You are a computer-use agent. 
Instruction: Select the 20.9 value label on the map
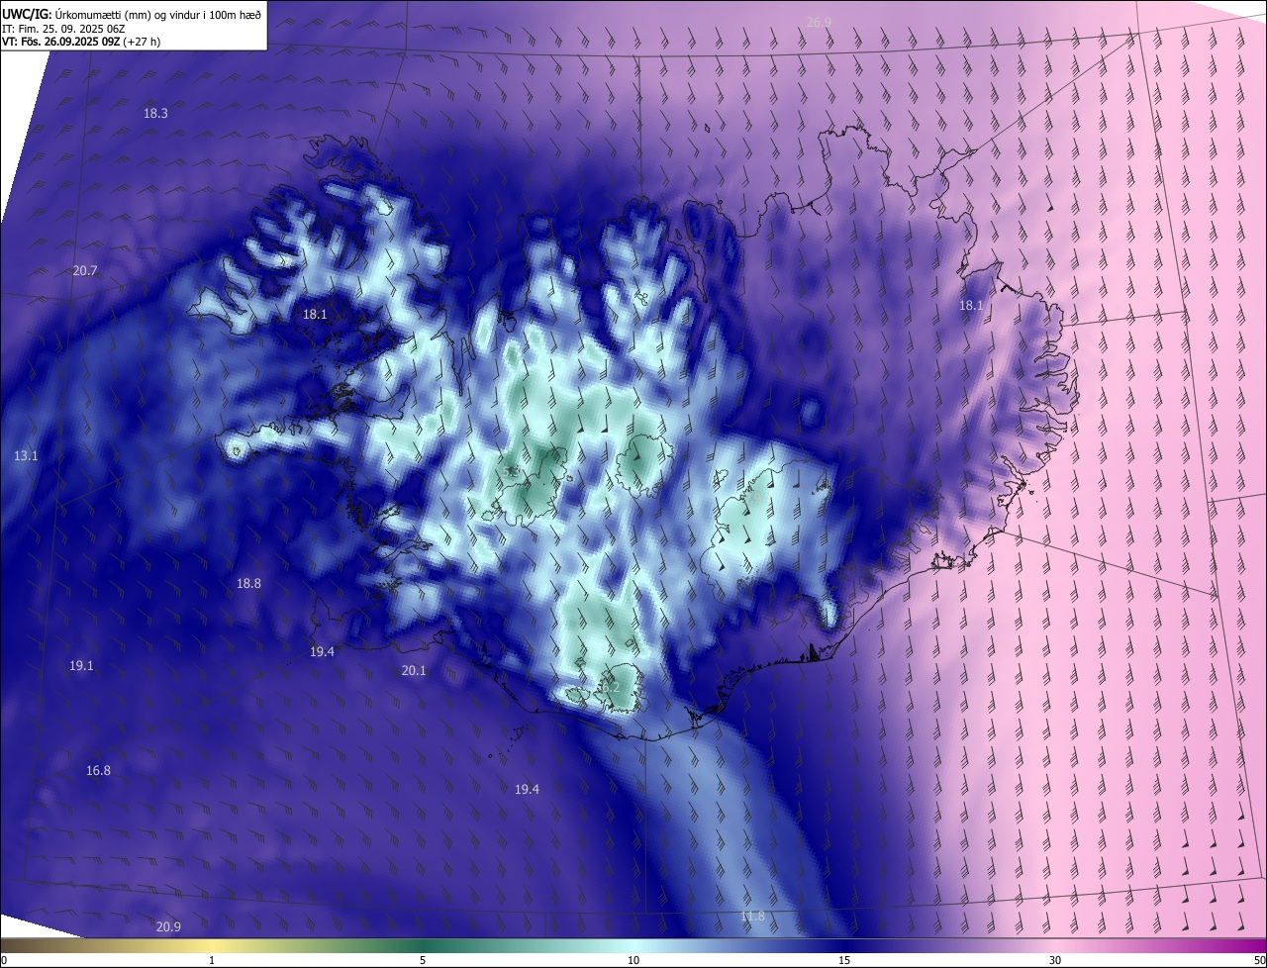[168, 927]
